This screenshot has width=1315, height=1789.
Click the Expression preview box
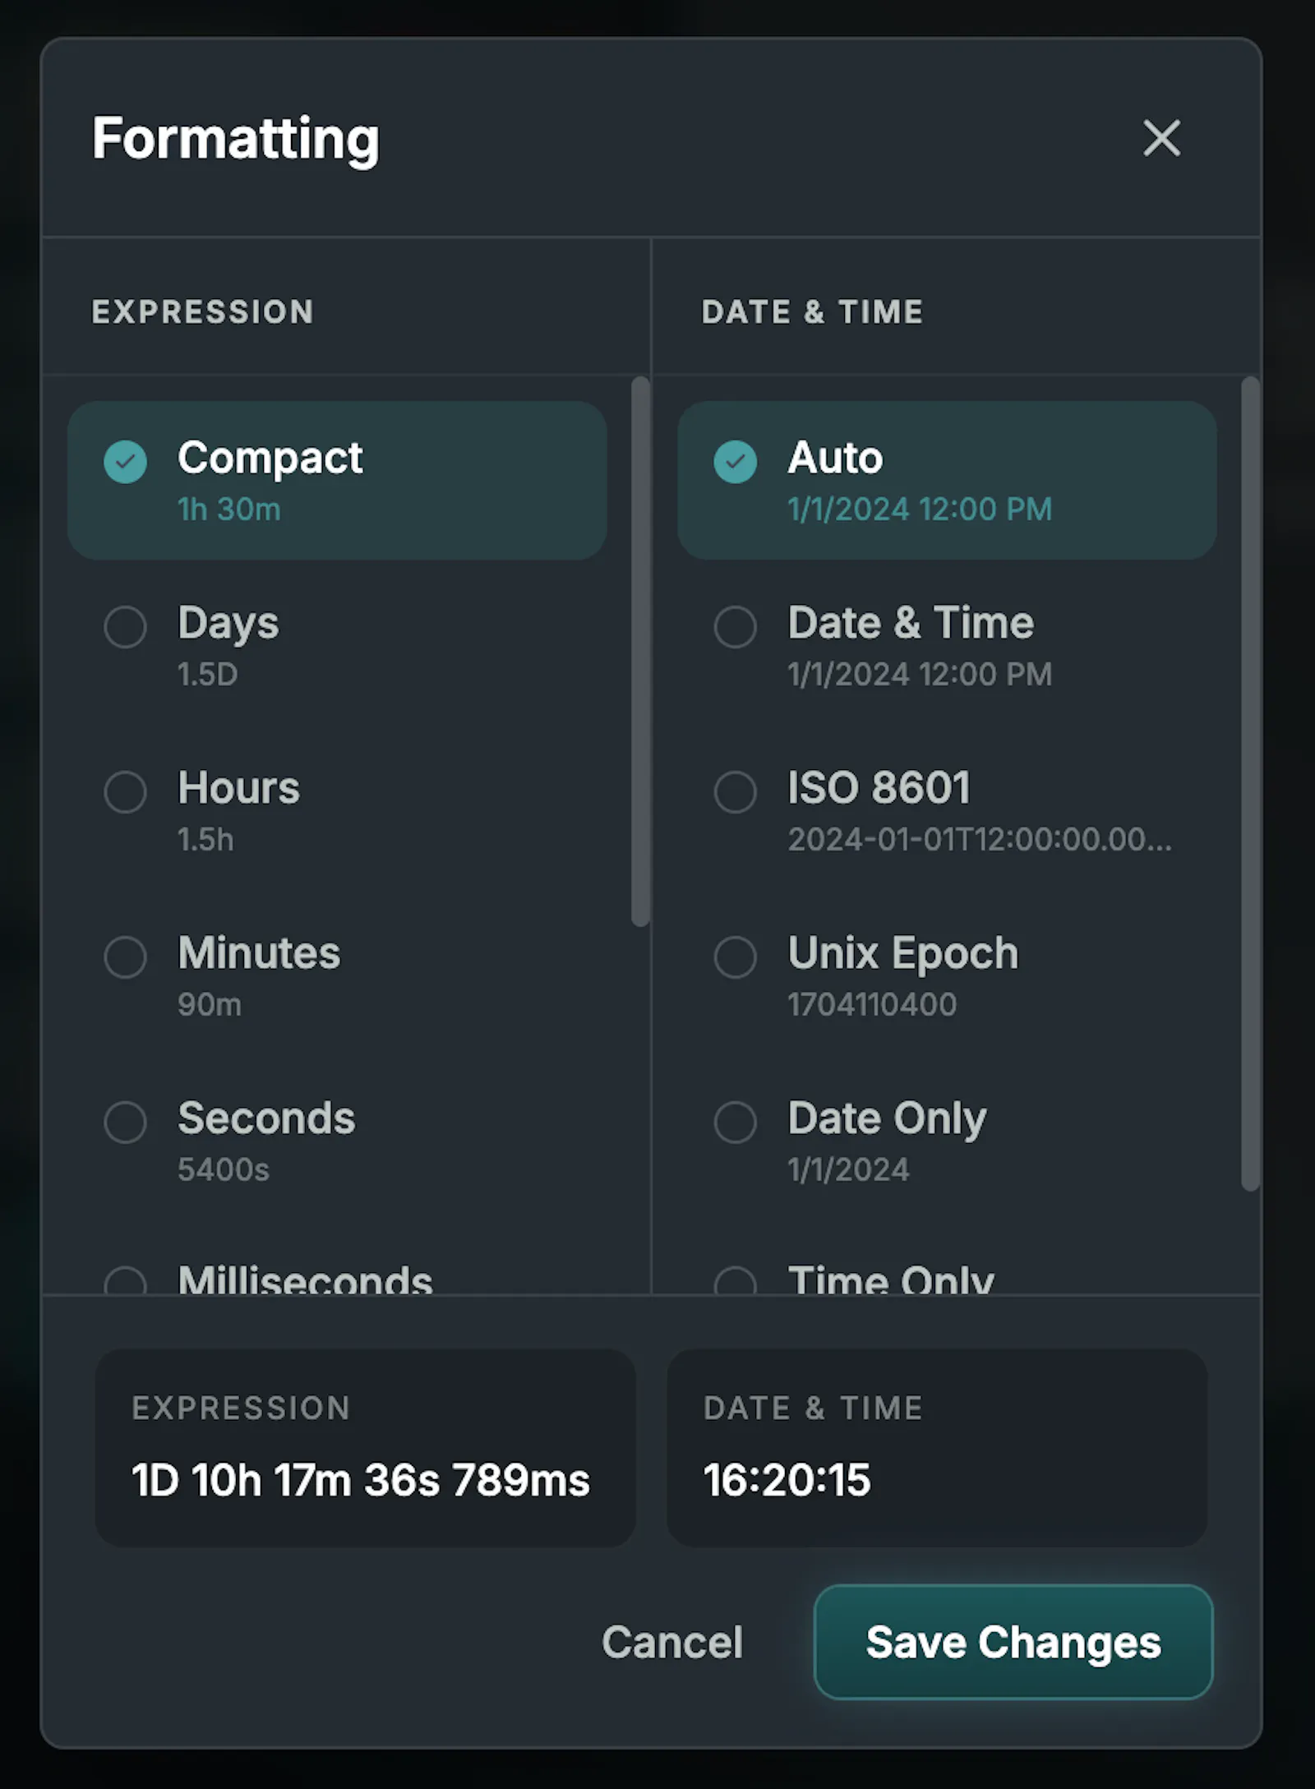tap(365, 1448)
